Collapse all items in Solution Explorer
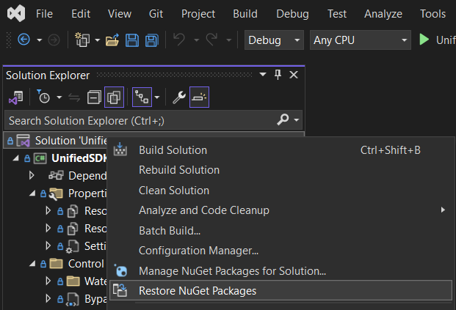The height and width of the screenshot is (310, 456). 94,97
